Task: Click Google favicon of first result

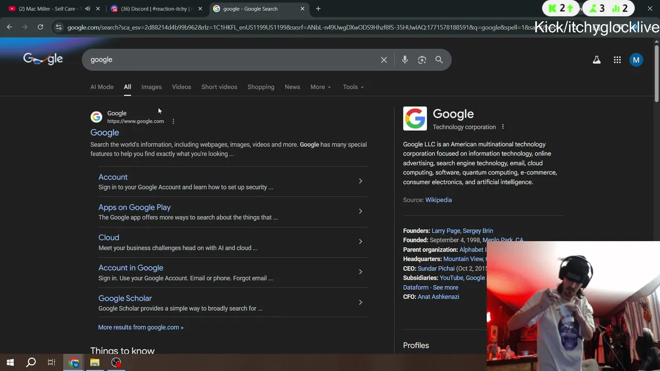Action: (96, 117)
